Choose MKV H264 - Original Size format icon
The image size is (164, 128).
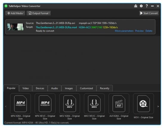[x=70, y=104]
